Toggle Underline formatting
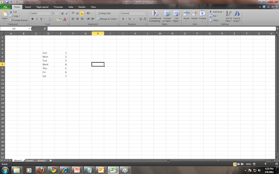This screenshot has height=174, width=279. (41, 19)
